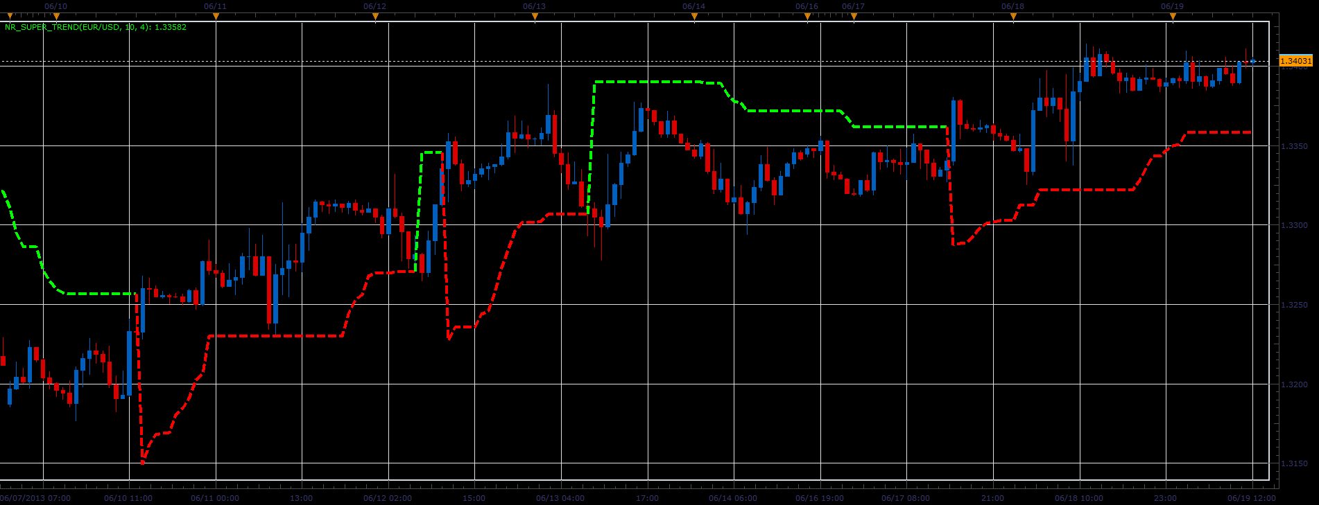Image resolution: width=1319 pixels, height=505 pixels.
Task: Select the orange current price tag 1.34031
Action: [1295, 61]
